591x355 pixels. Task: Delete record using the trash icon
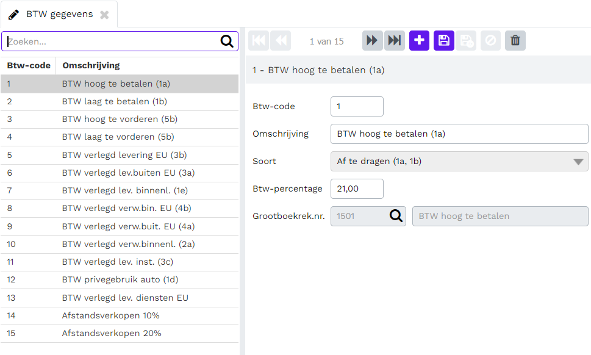click(515, 40)
